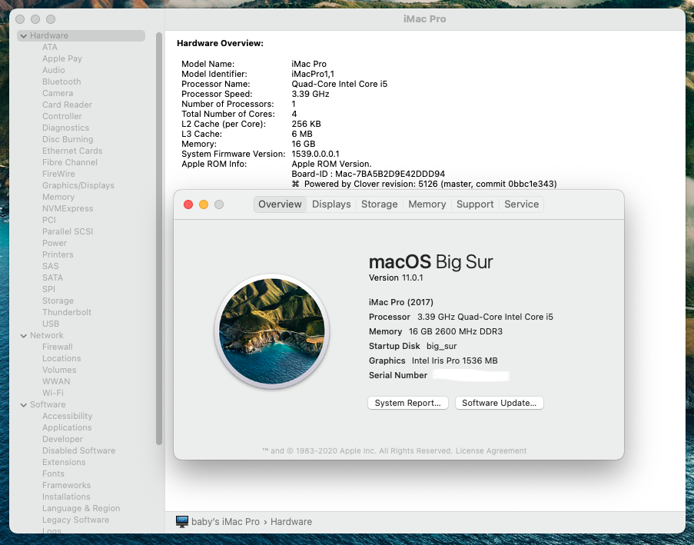The image size is (694, 545).
Task: Select Controller in the sidebar
Action: [x=62, y=116]
